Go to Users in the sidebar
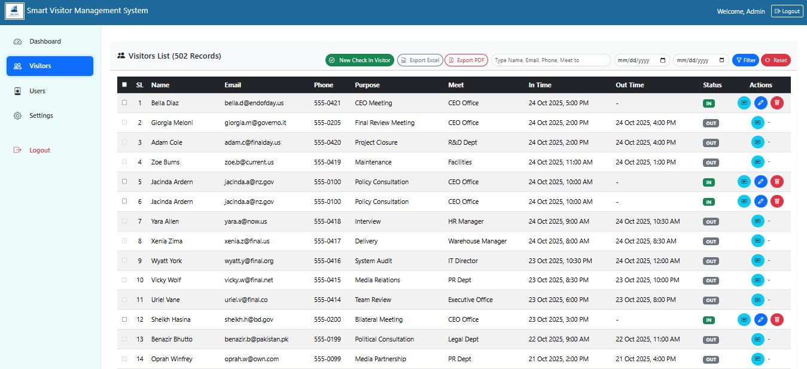The height and width of the screenshot is (369, 807). 37,91
